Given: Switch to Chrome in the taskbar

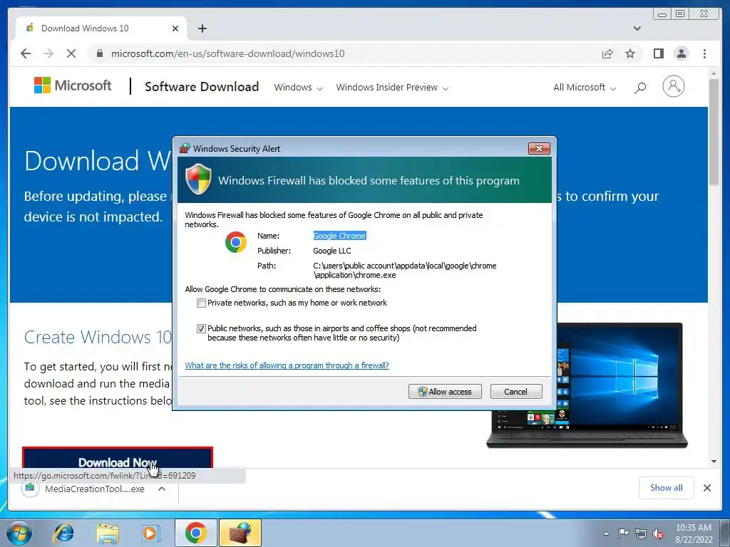Looking at the screenshot, I should point(195,533).
